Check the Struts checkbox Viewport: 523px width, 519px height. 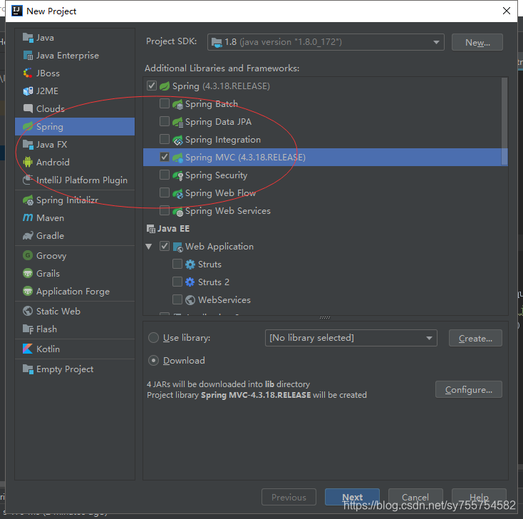click(177, 264)
